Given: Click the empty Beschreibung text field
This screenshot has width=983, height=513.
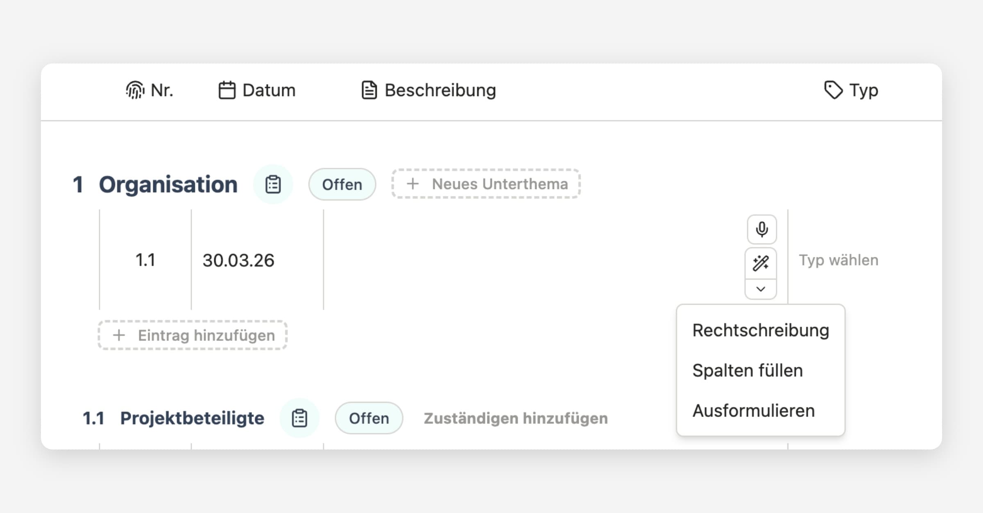Looking at the screenshot, I should pyautogui.click(x=532, y=260).
